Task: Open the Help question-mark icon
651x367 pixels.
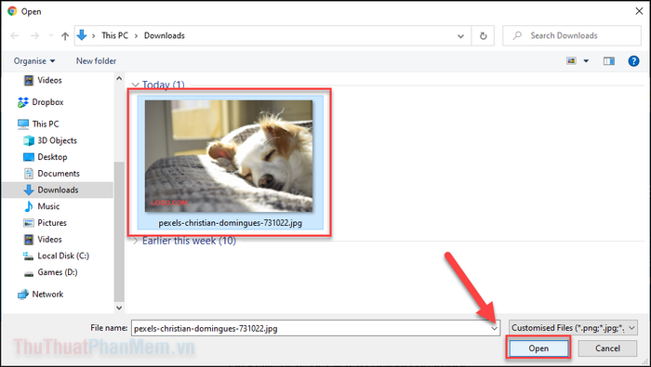Action: pyautogui.click(x=633, y=61)
